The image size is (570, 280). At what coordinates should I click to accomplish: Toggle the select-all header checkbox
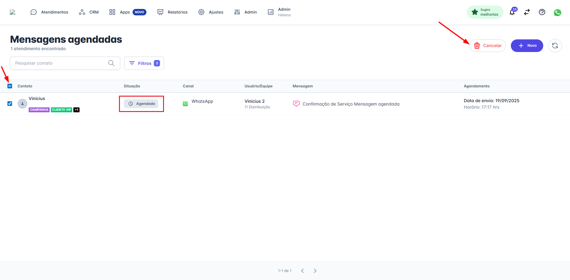[10, 86]
